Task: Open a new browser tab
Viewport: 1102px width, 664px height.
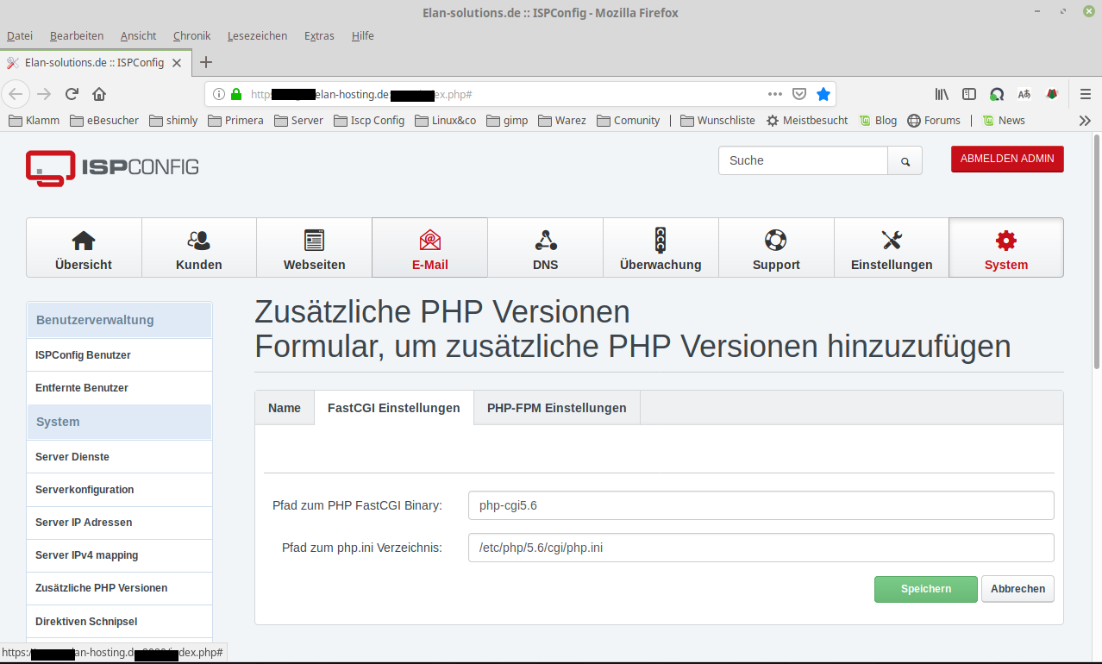Action: coord(206,62)
